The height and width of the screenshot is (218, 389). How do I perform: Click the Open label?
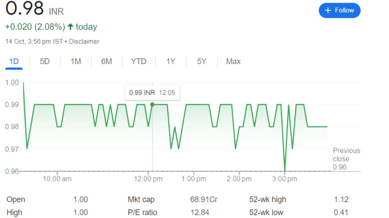16,200
